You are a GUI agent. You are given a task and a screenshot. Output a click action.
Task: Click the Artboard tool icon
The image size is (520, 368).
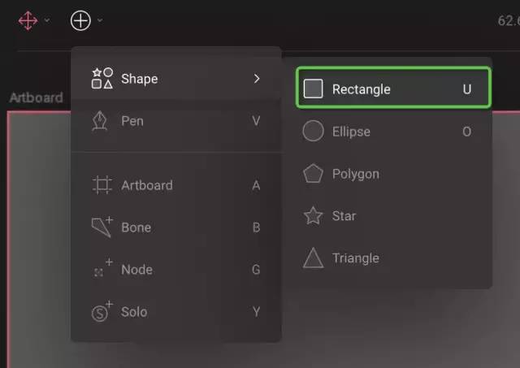[x=102, y=184]
